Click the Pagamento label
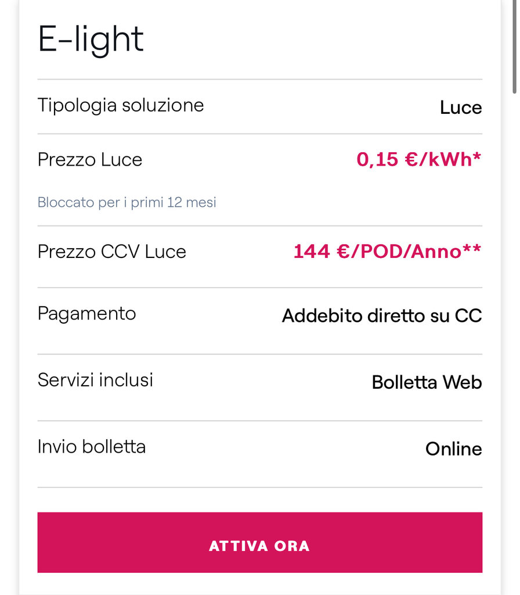520x595 pixels. click(87, 314)
